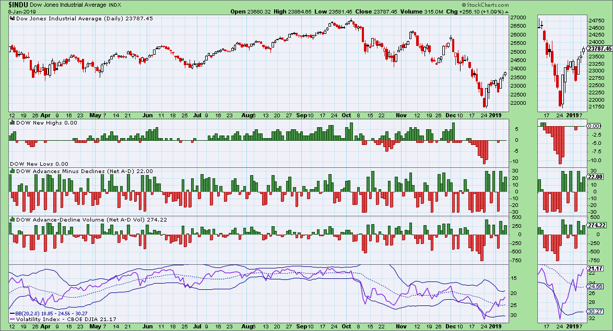Click the Dec label on the bottom date axis
This screenshot has height=331, width=613.
[x=451, y=326]
